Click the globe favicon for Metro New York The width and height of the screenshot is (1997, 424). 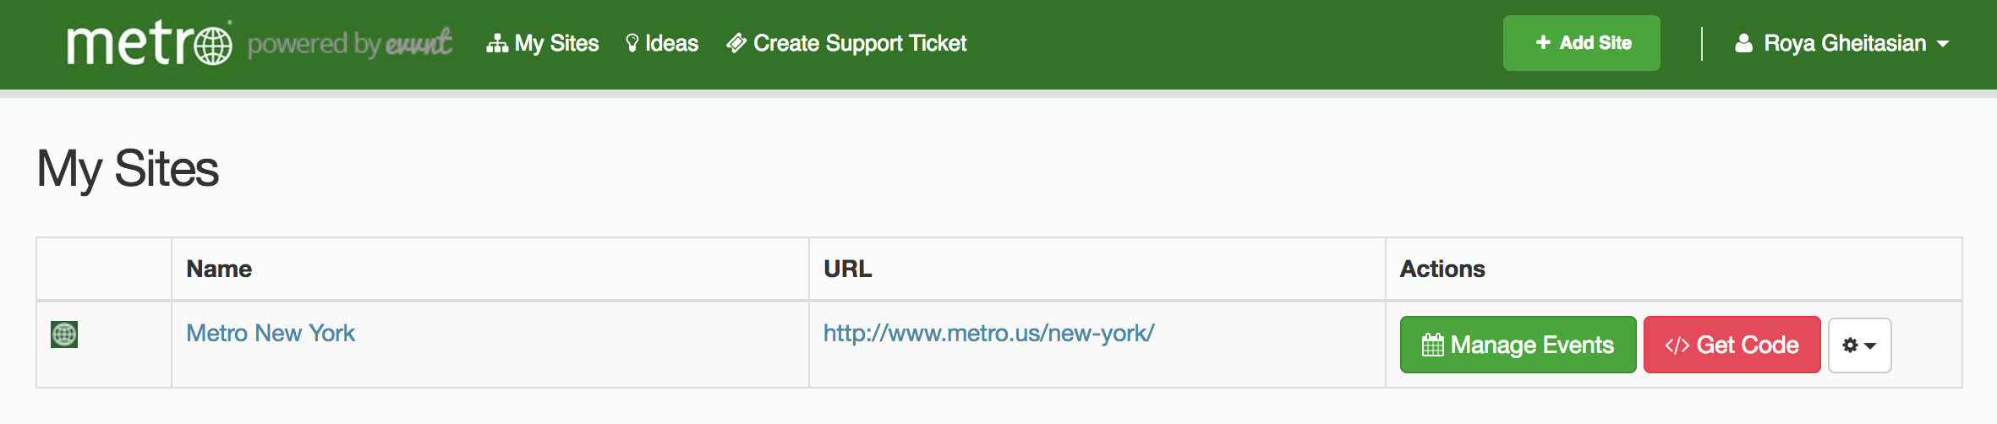point(64,334)
